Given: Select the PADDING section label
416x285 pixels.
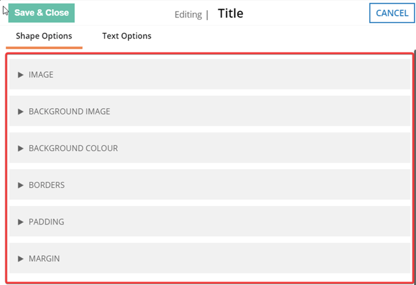Looking at the screenshot, I should click(x=46, y=222).
